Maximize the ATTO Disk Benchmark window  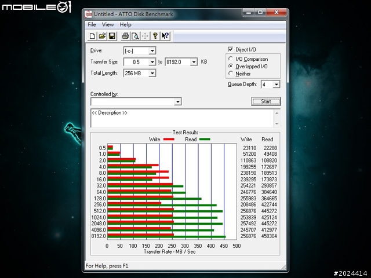coord(260,12)
